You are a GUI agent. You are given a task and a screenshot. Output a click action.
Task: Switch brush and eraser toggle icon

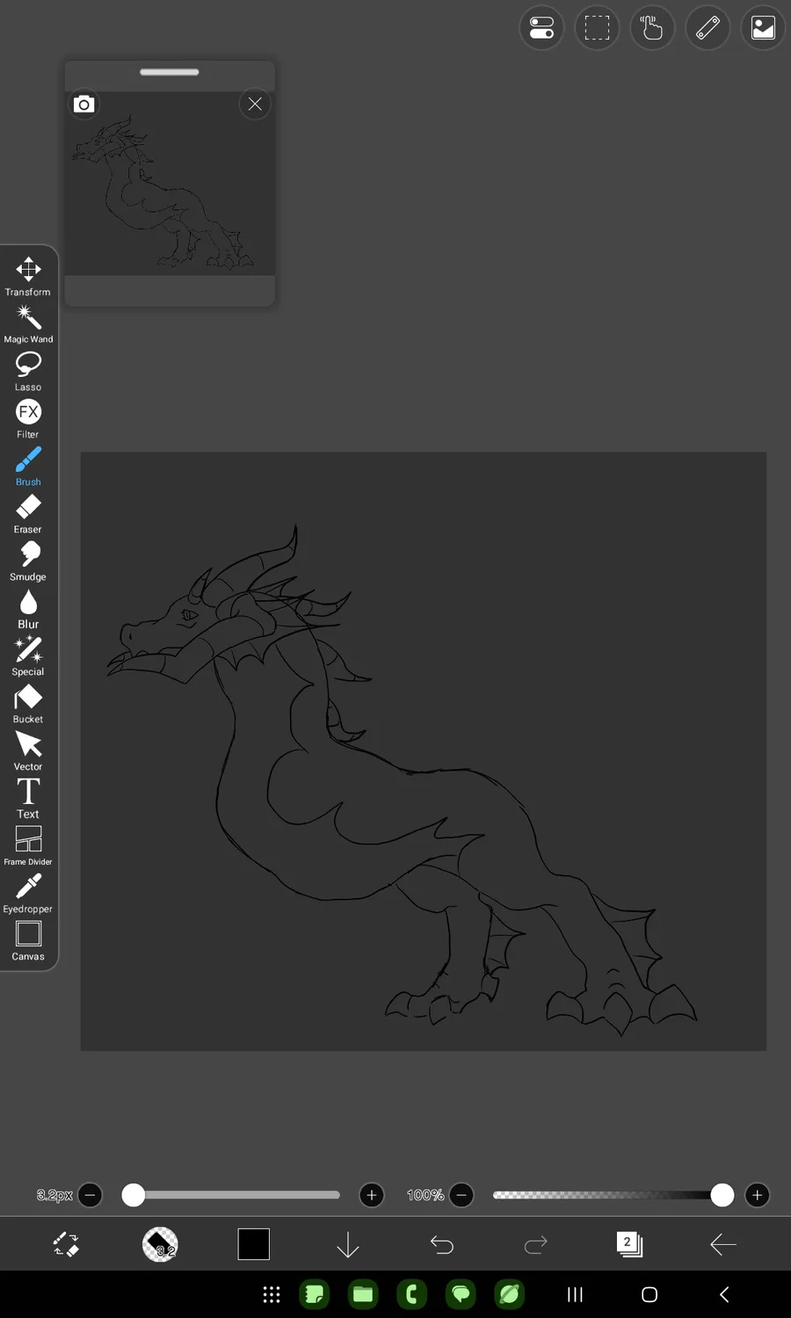(66, 1244)
